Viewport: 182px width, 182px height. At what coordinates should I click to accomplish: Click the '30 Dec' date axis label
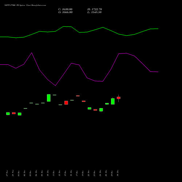click(x=118, y=173)
